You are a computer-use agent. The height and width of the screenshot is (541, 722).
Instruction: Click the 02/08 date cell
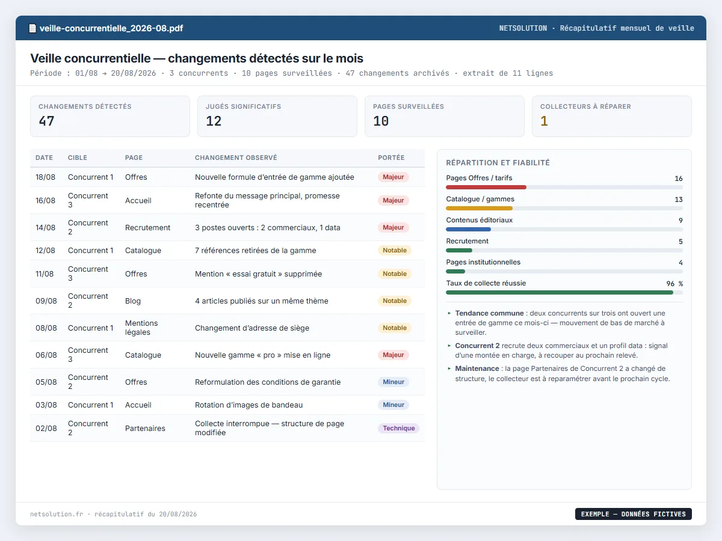point(46,429)
